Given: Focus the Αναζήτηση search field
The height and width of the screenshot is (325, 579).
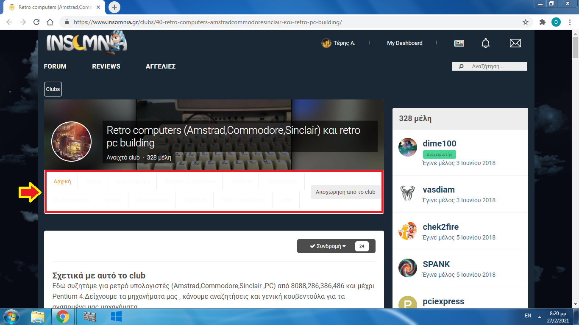Looking at the screenshot, I should [x=490, y=66].
